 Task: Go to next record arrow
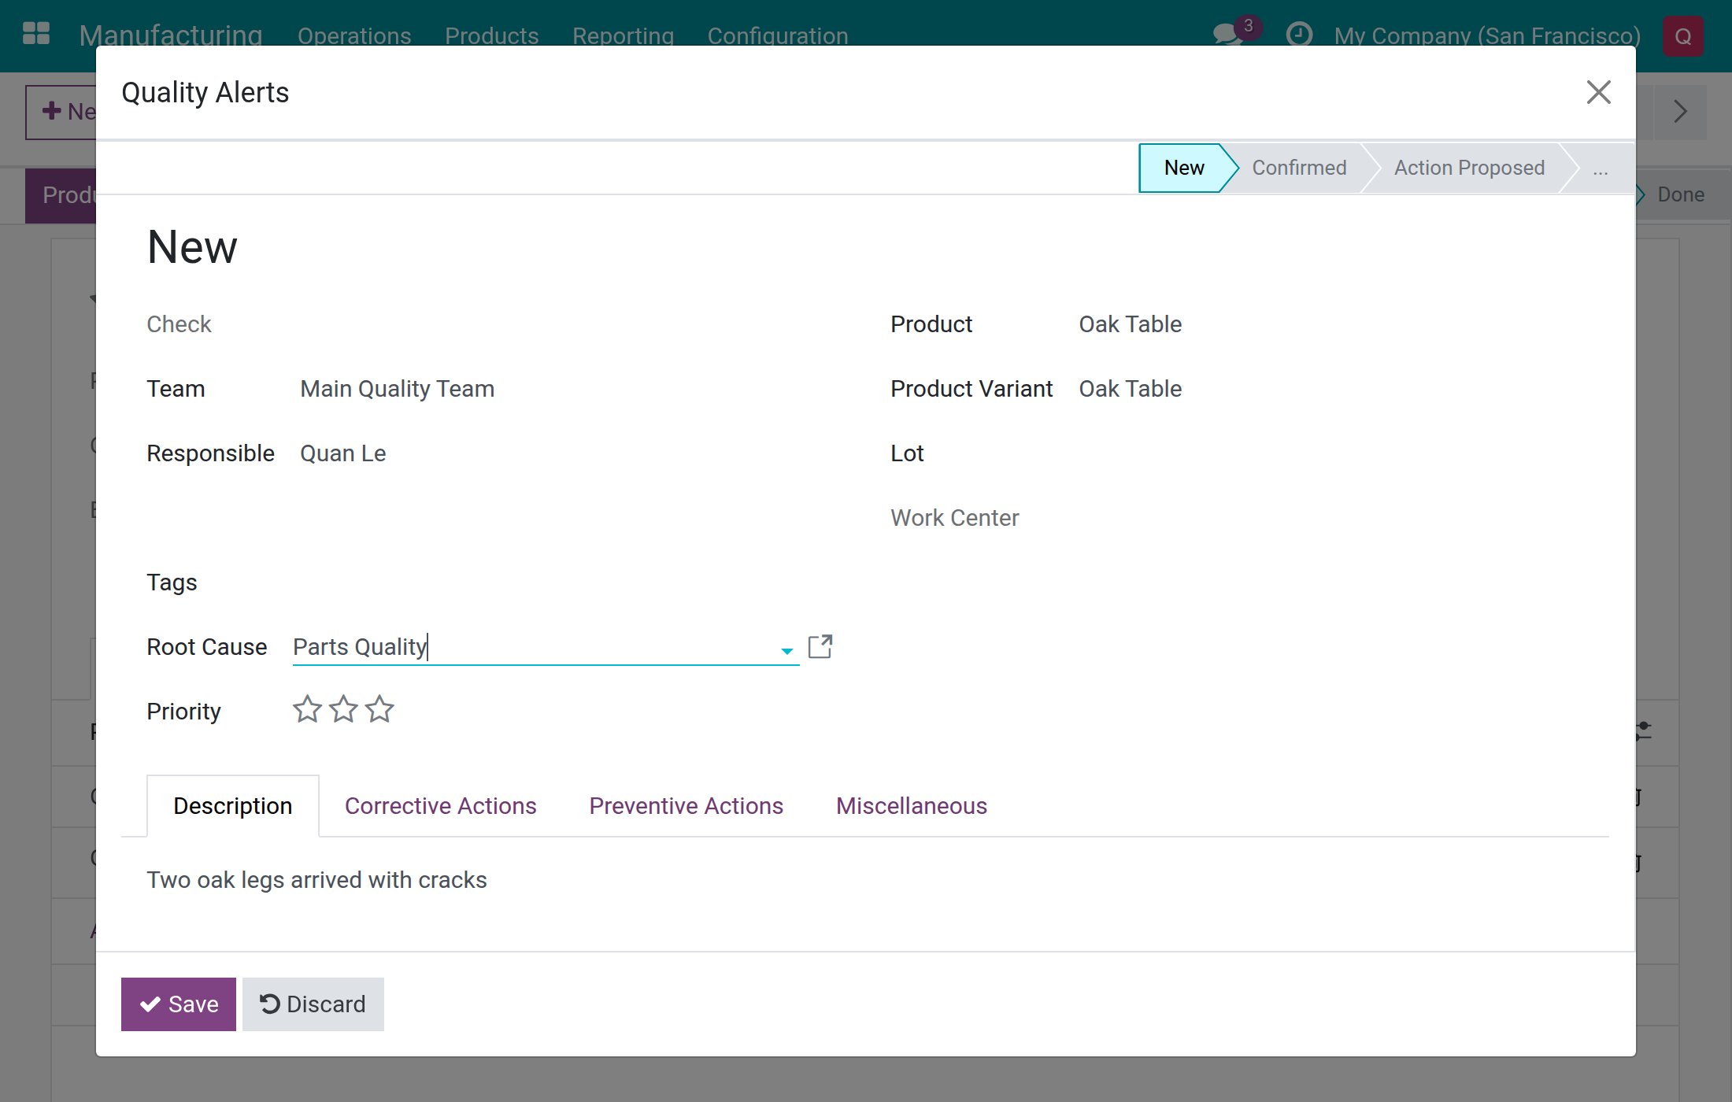point(1680,112)
